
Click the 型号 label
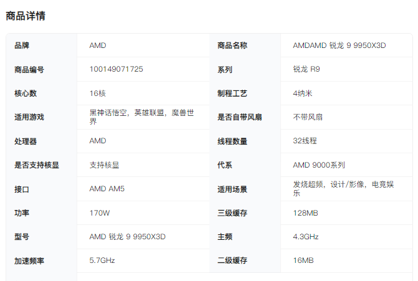22,237
